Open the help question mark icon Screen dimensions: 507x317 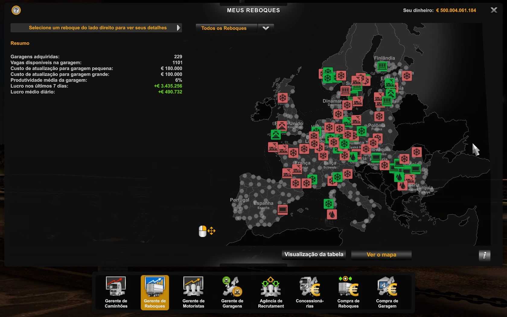[16, 11]
